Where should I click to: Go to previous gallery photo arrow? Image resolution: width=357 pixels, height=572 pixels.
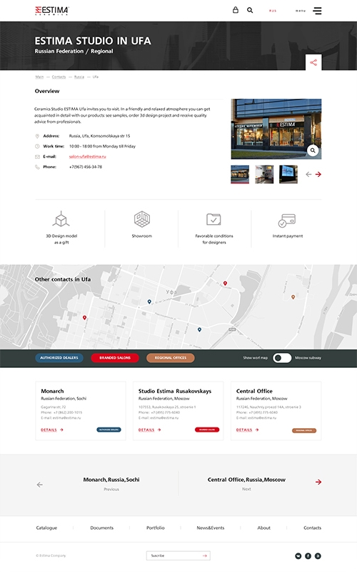(x=308, y=175)
